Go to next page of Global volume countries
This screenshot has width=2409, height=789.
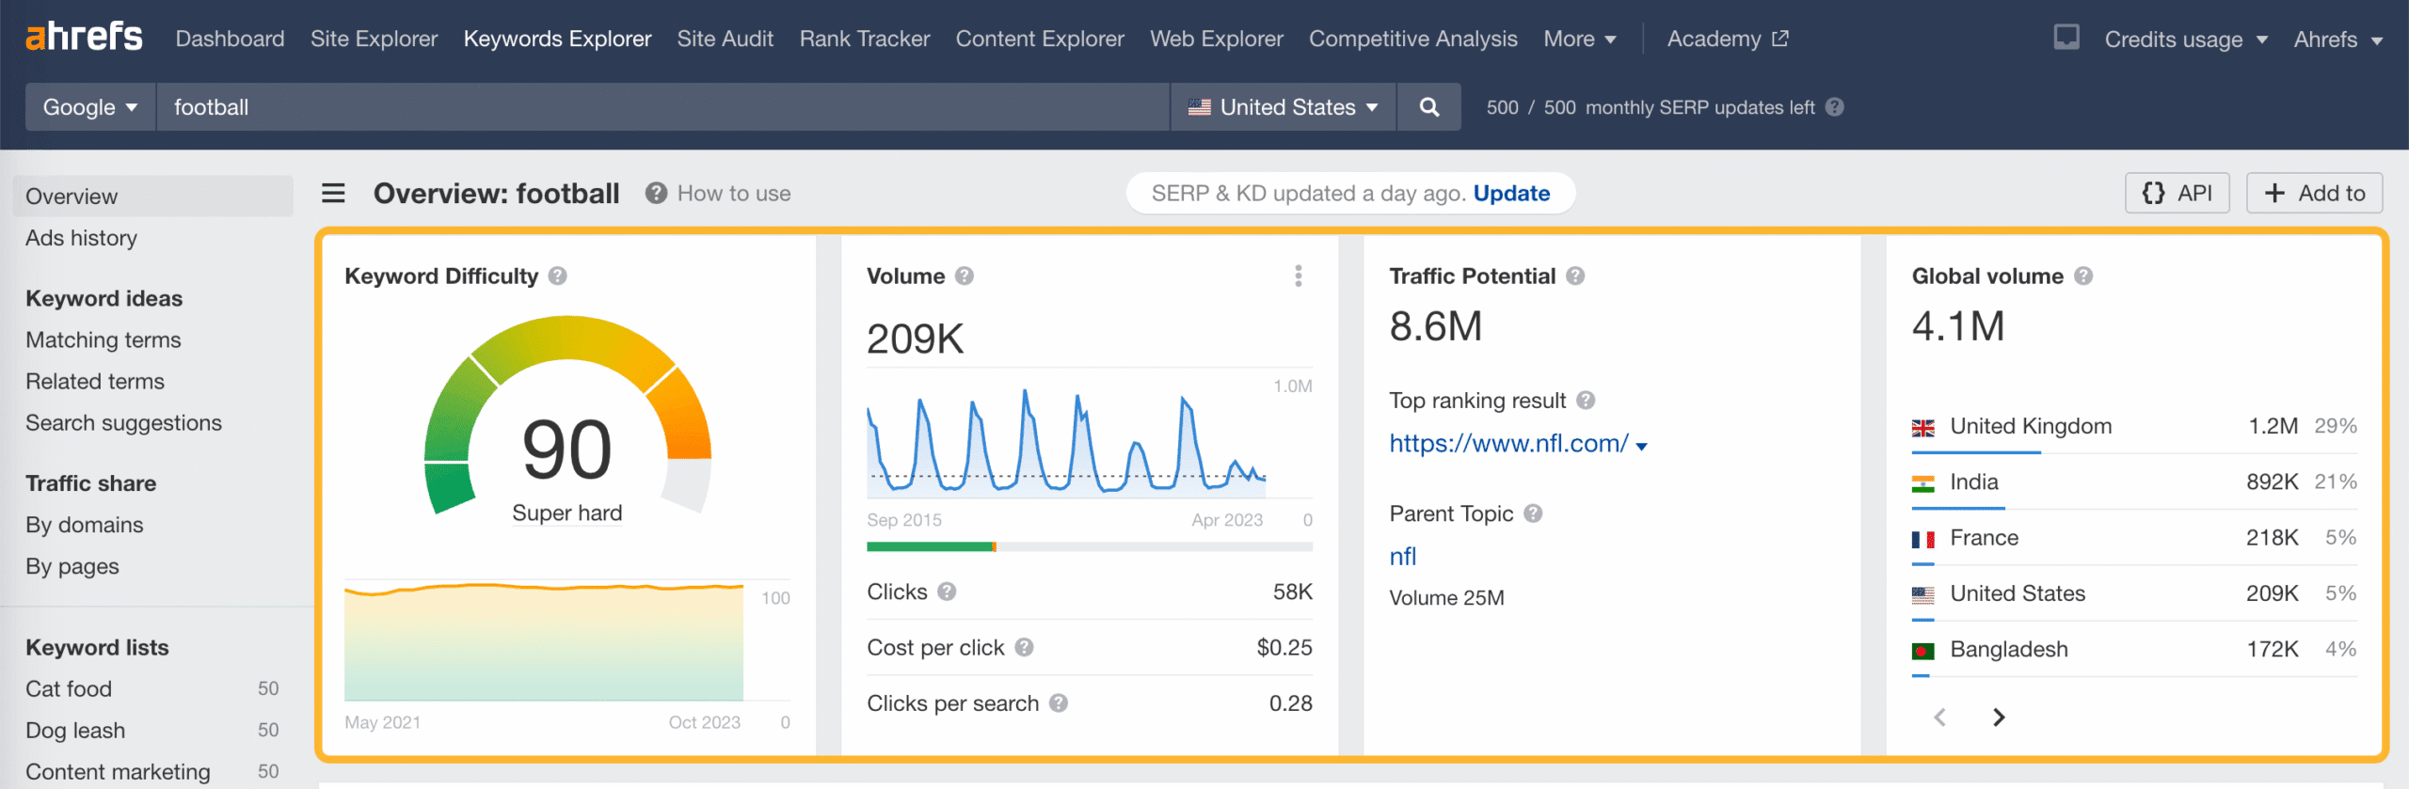[1999, 718]
